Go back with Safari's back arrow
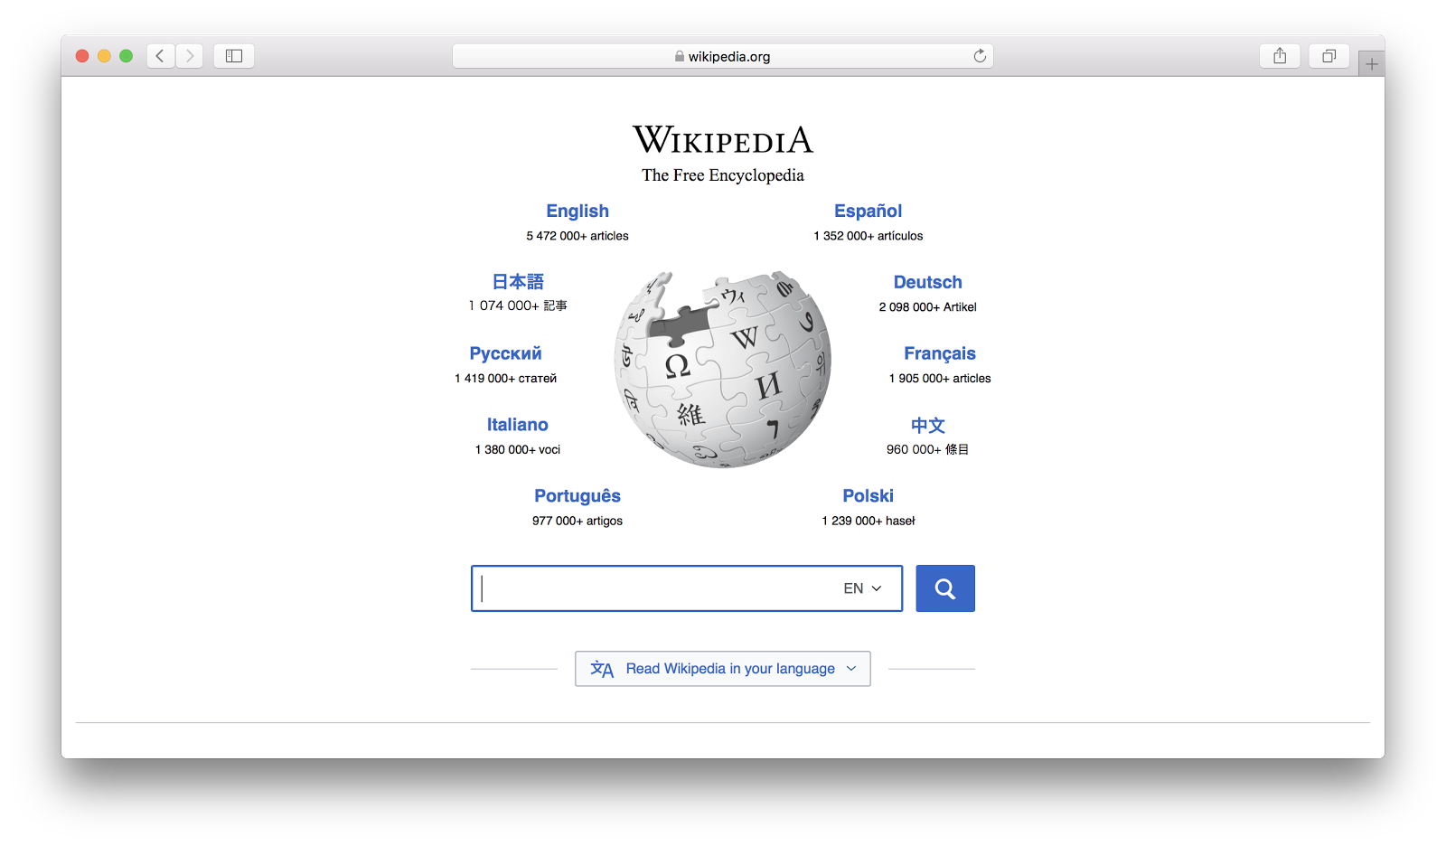 pos(161,56)
